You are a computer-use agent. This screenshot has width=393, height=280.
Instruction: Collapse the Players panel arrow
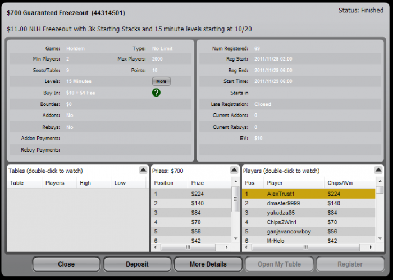click(x=378, y=171)
